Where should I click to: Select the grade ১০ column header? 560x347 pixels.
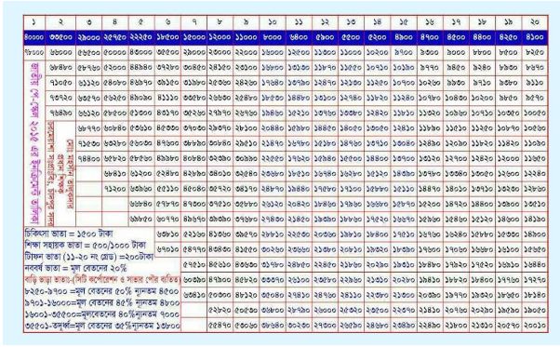coord(273,22)
